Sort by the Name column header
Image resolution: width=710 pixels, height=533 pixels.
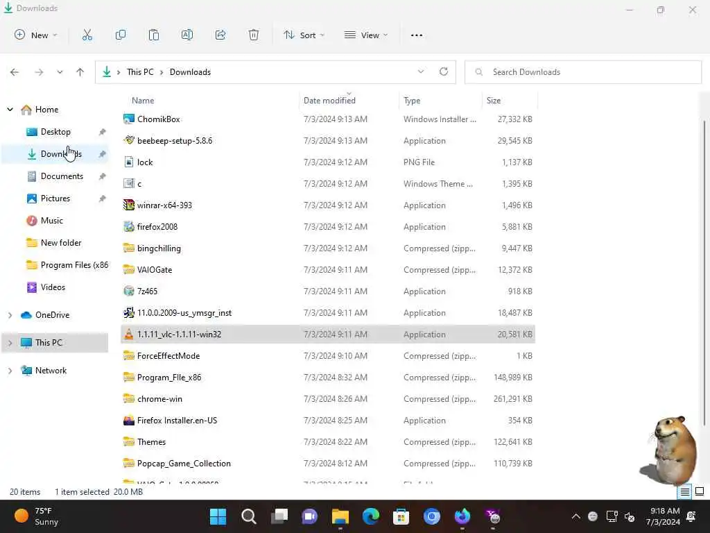143,101
